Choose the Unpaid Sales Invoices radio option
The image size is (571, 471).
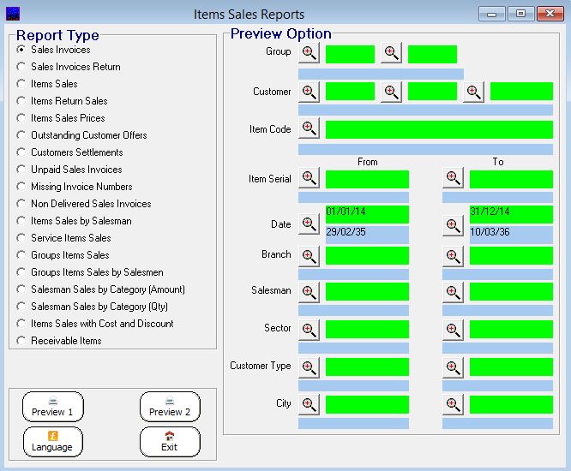coord(21,170)
